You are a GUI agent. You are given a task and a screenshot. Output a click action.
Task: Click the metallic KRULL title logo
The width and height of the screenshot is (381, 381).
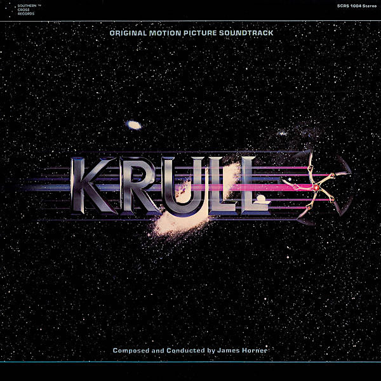(x=170, y=186)
